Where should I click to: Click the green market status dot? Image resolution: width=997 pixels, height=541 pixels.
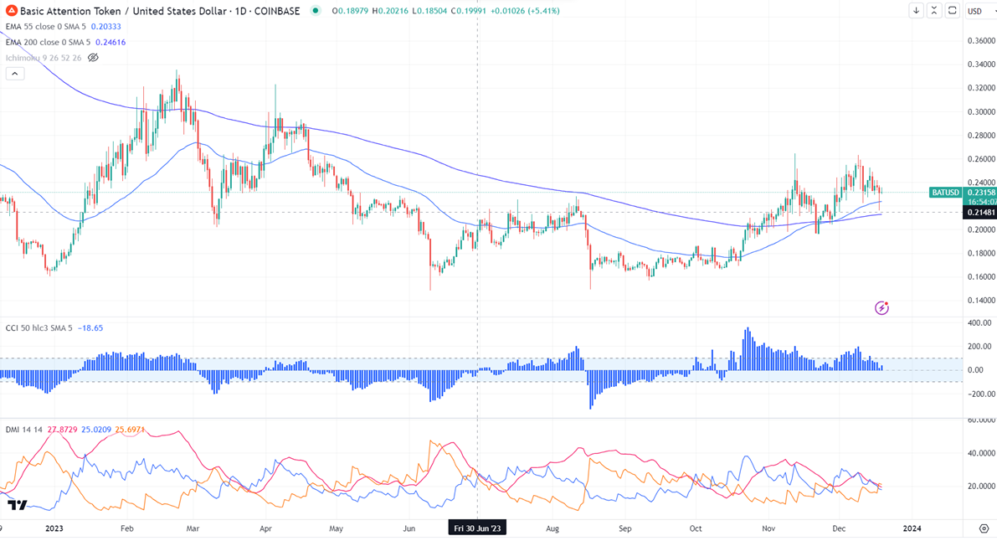(316, 10)
